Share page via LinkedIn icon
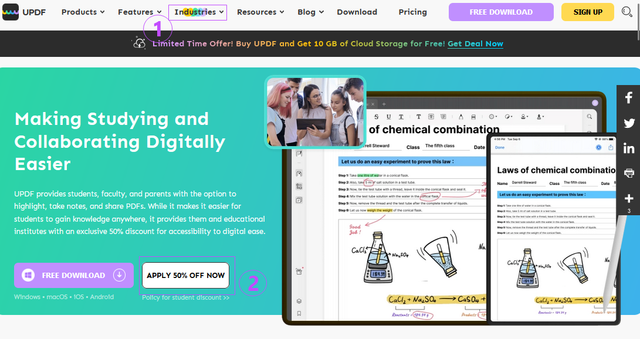This screenshot has width=640, height=339. pos(629,148)
